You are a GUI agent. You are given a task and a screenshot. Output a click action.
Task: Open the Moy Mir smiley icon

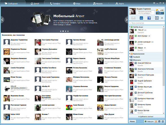point(141,18)
